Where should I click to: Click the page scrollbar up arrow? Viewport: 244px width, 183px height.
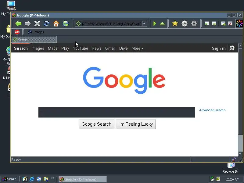click(x=240, y=46)
